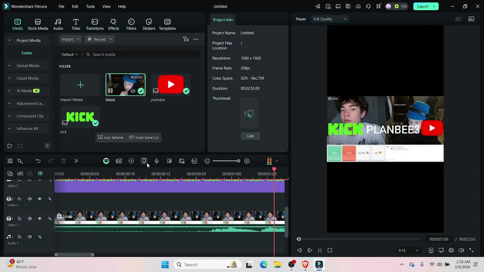The width and height of the screenshot is (484, 272).
Task: Switch to the Titles tab
Action: (x=76, y=25)
